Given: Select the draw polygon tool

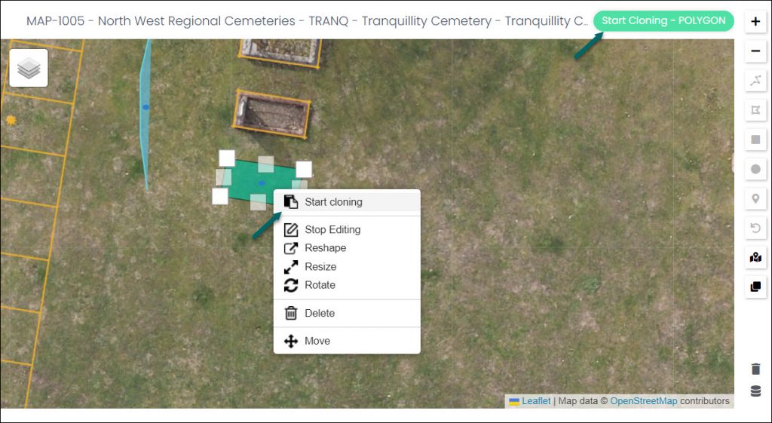Looking at the screenshot, I should 755,110.
